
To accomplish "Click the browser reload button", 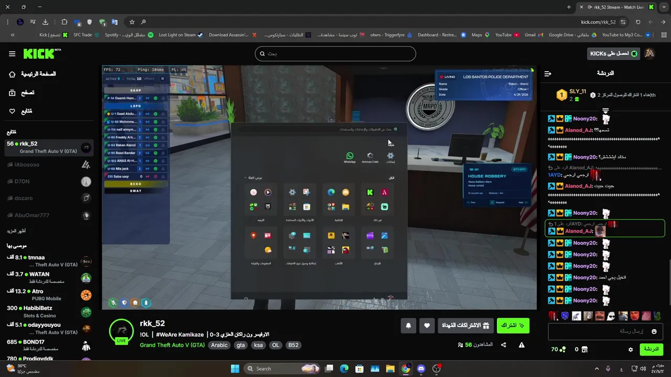I will [638, 22].
